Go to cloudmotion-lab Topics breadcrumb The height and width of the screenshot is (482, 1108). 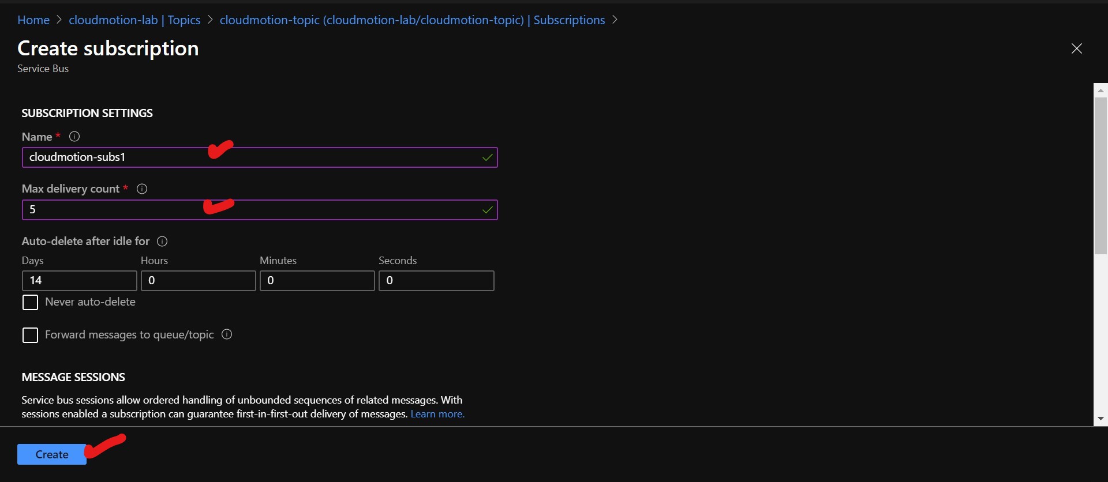134,20
